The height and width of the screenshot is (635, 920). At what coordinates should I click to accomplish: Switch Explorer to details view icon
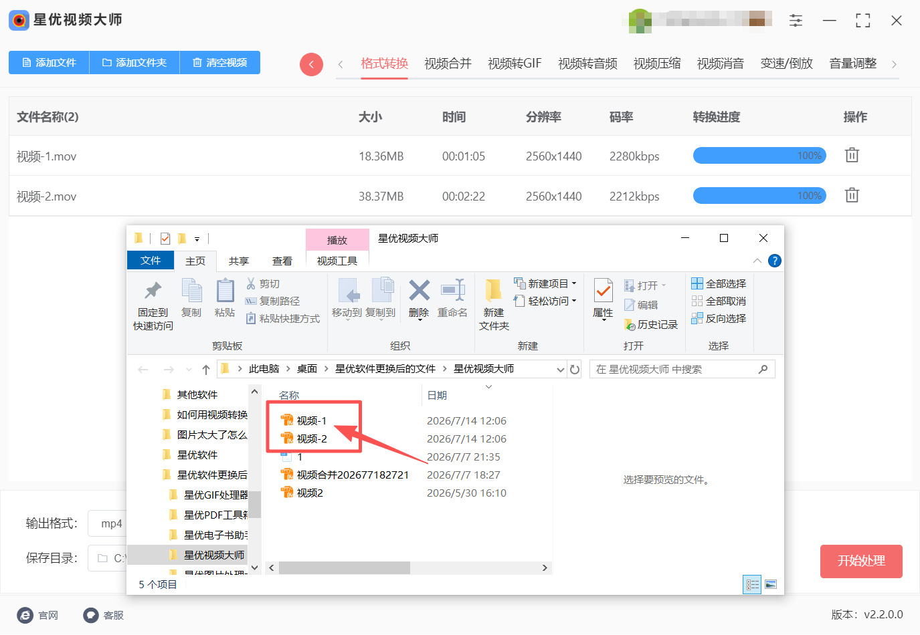pyautogui.click(x=752, y=584)
